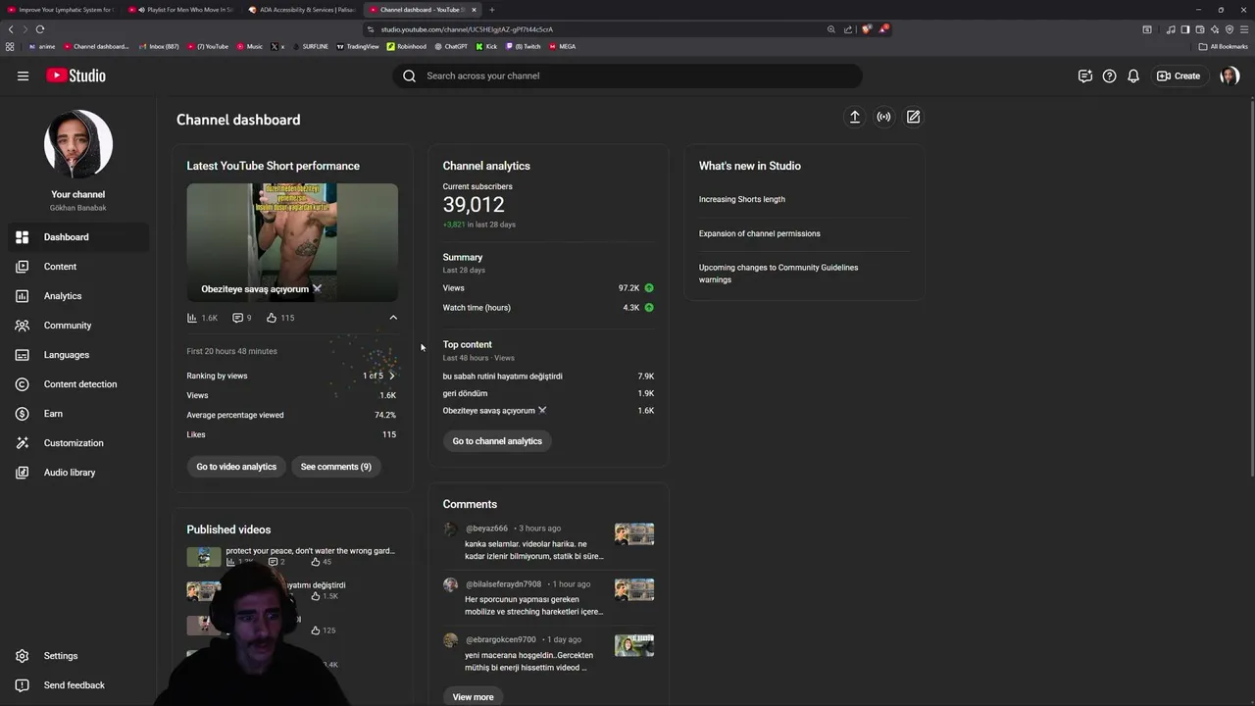Switch to 'ADA Accessibility & Services' tab
This screenshot has height=706, width=1255.
pos(302,10)
